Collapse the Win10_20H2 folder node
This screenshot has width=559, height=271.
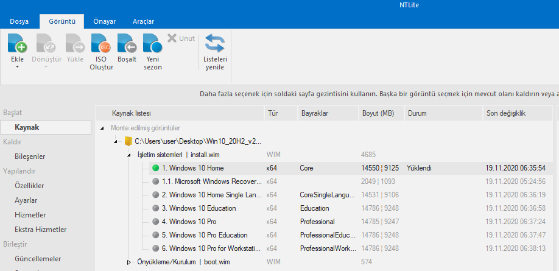(x=115, y=141)
